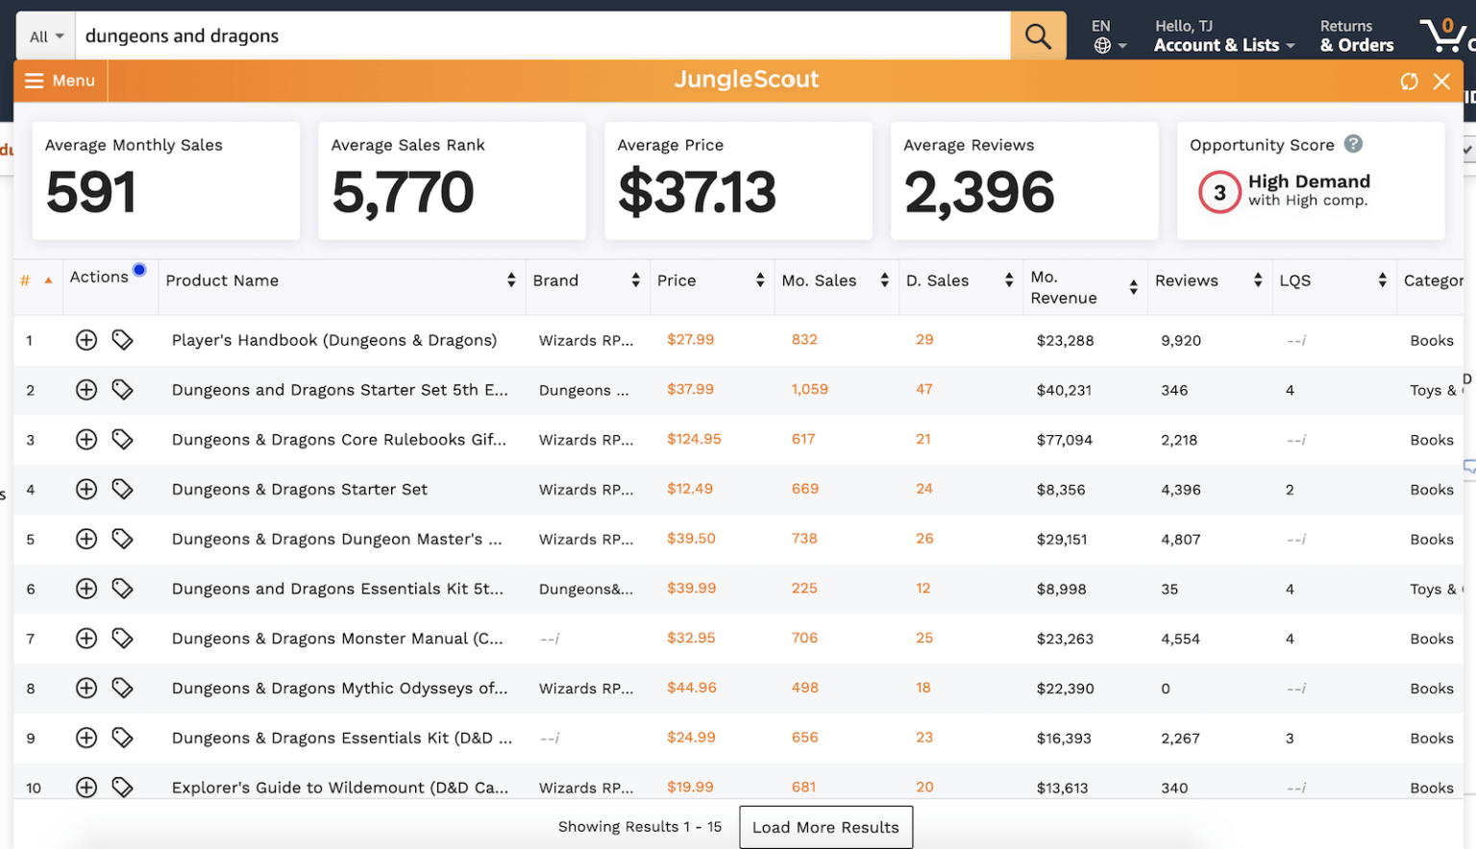Image resolution: width=1476 pixels, height=849 pixels.
Task: Click tag icon for Explorer's Guide row
Action: 122,788
